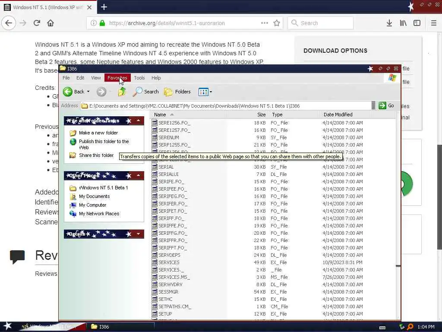Collapse the Other Places panel
Image resolution: width=442 pixels, height=332 pixels.
click(x=138, y=176)
